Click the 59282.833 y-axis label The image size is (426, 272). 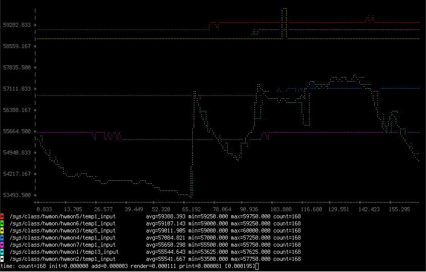tap(17, 25)
